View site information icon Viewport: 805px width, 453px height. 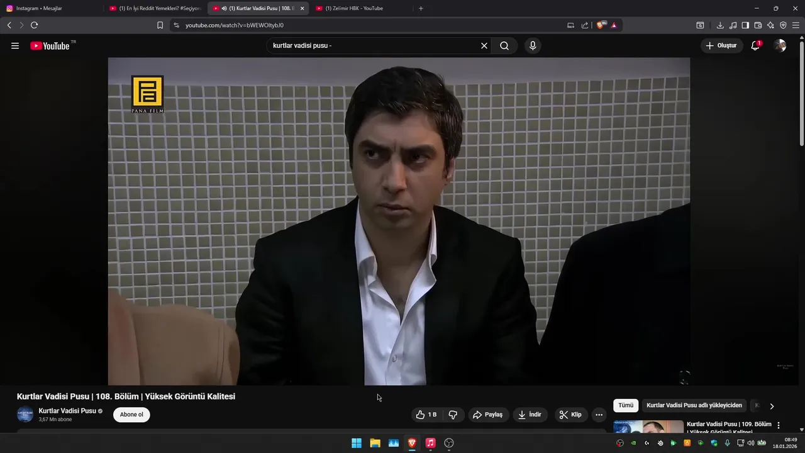[x=176, y=25]
